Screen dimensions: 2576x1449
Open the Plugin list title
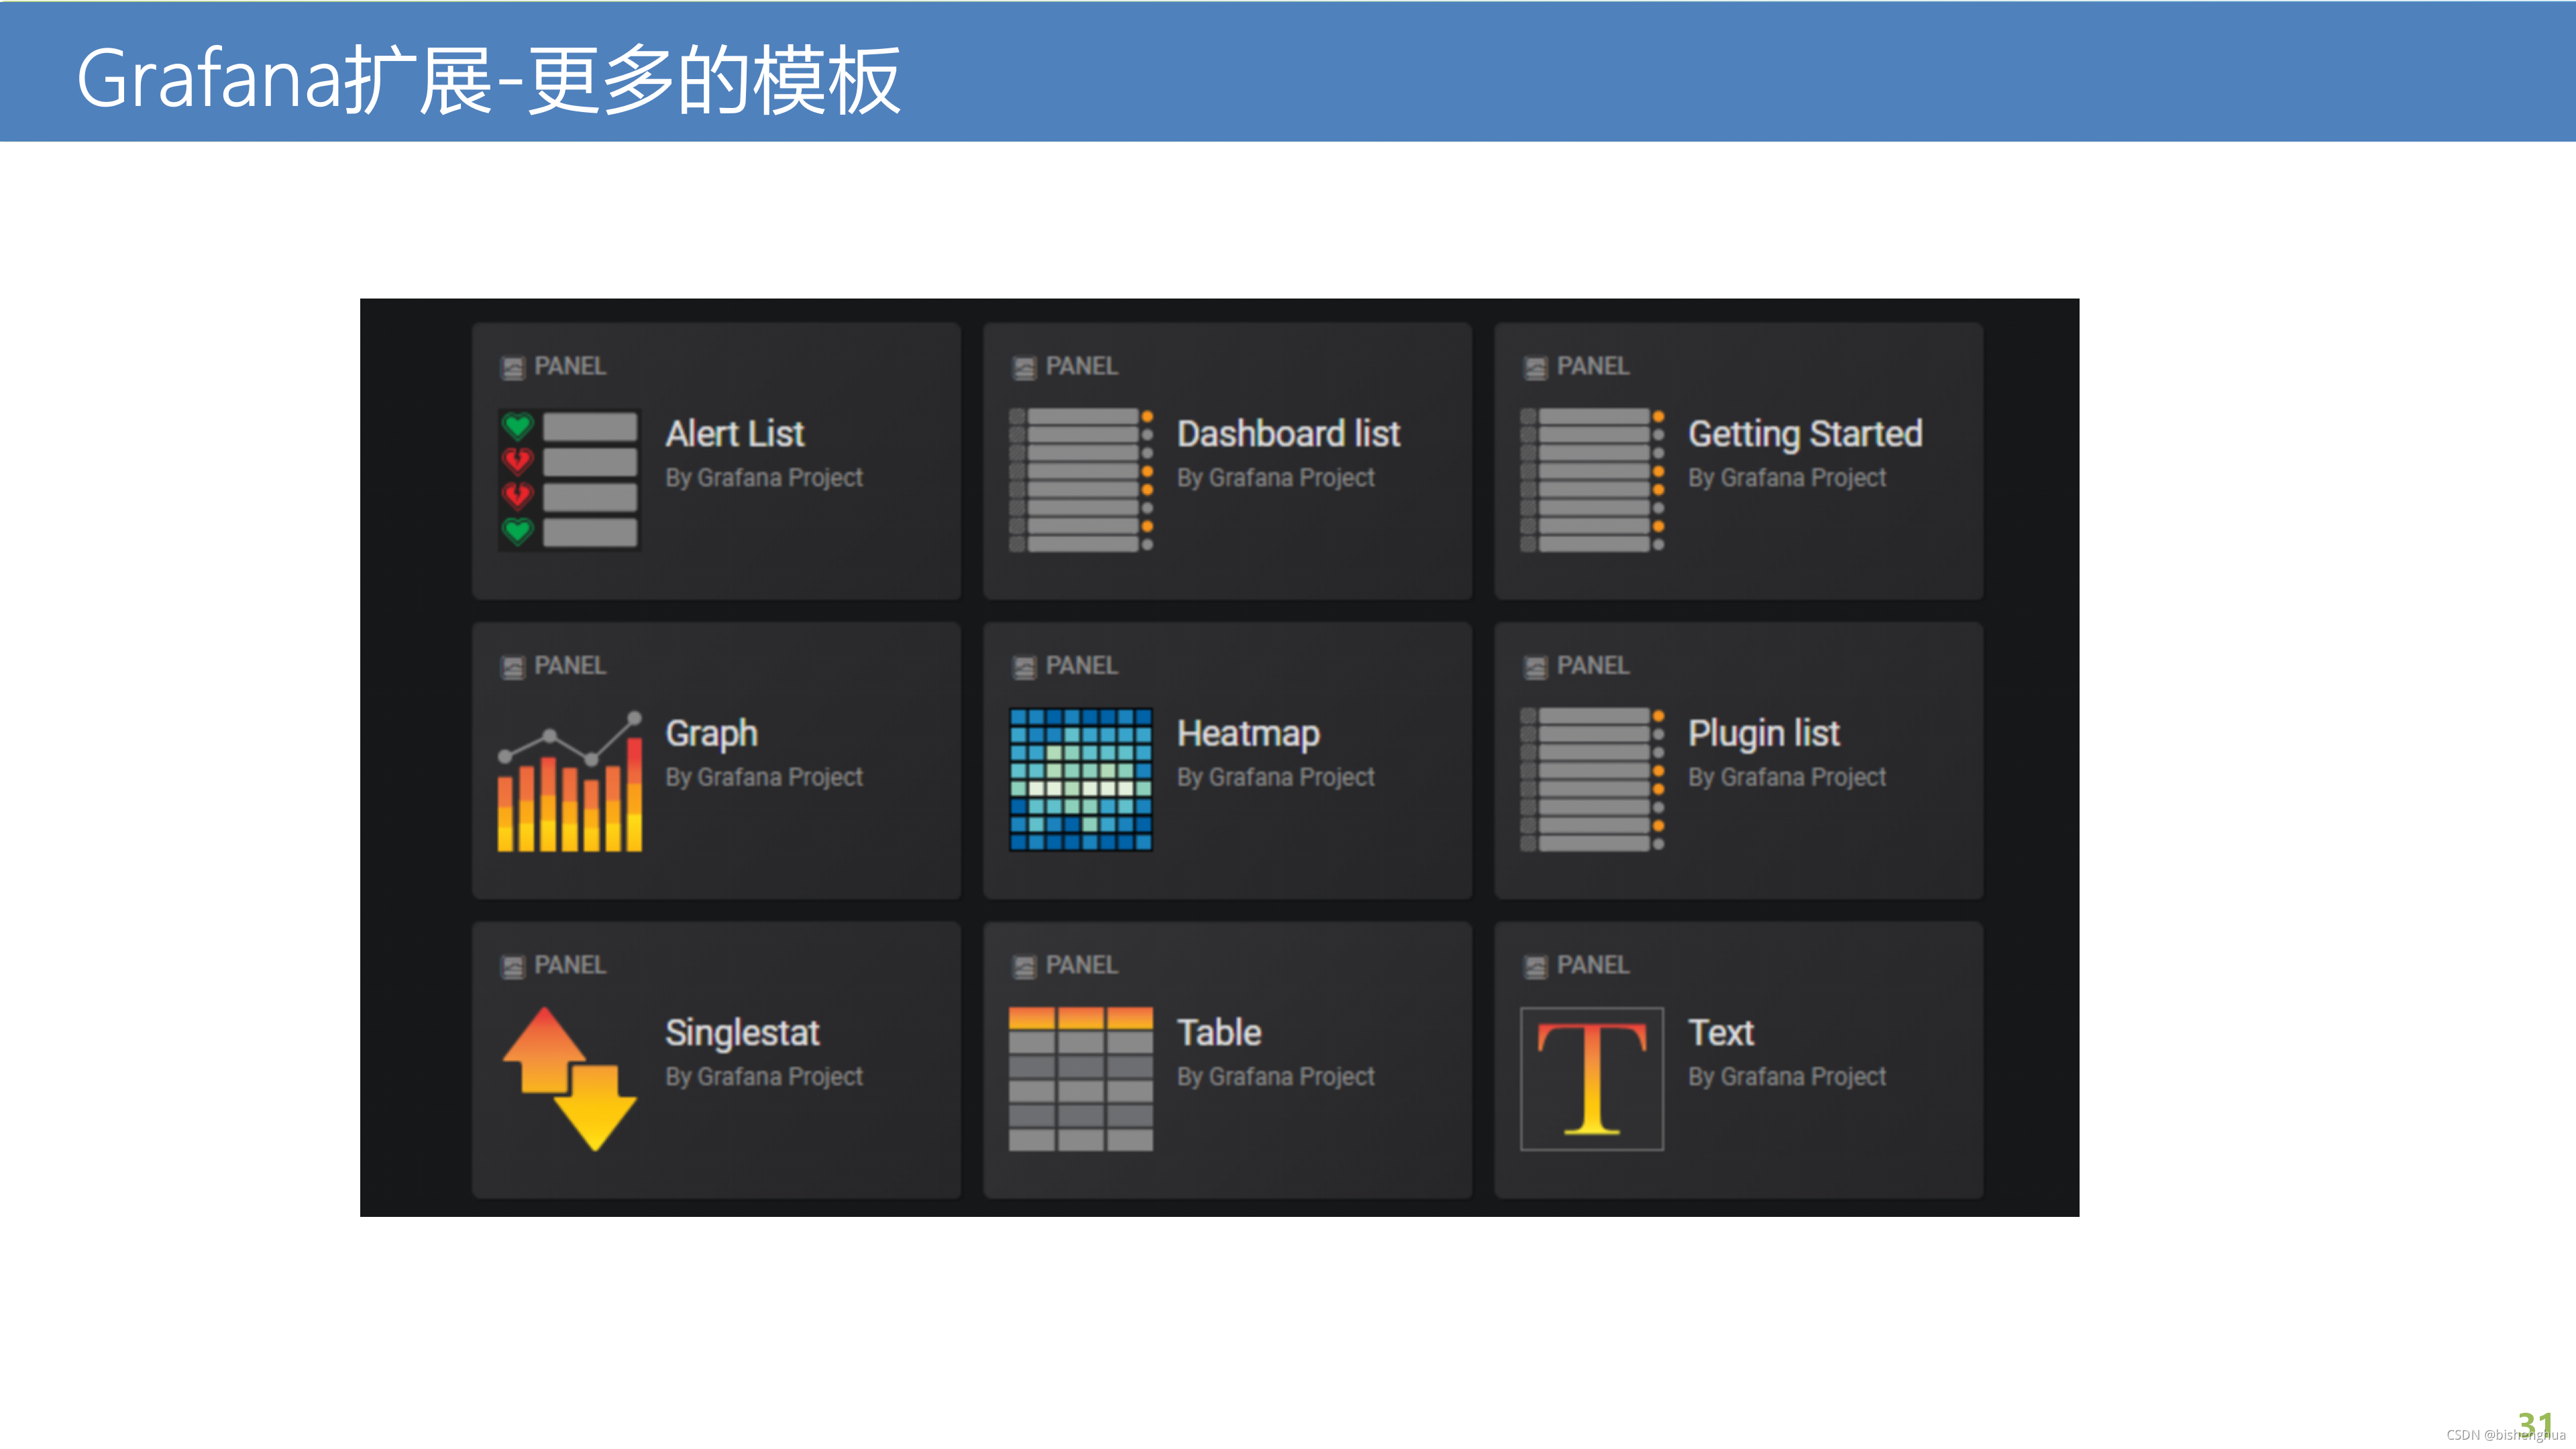tap(1763, 734)
